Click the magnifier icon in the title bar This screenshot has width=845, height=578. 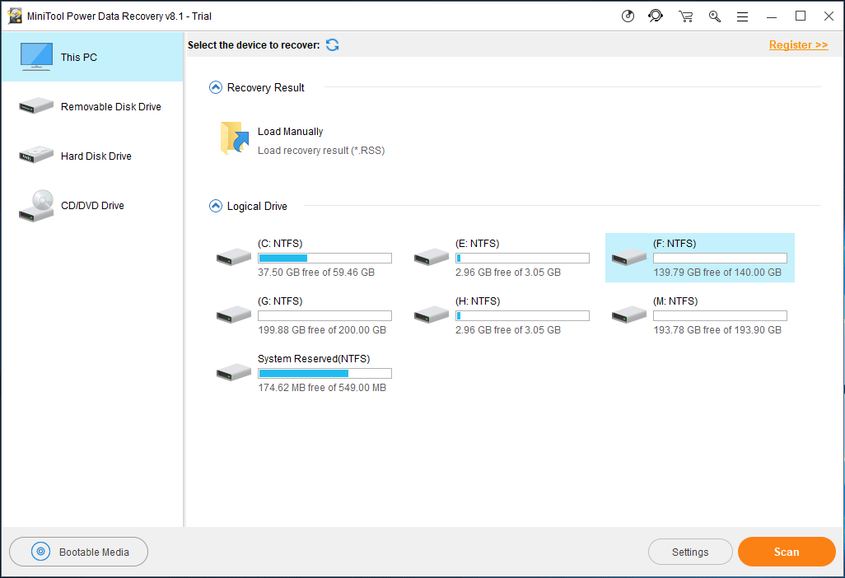(714, 16)
